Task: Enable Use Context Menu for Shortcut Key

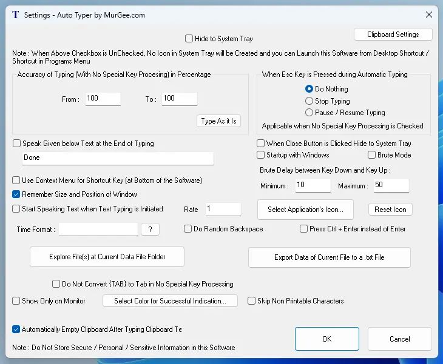Action: [16, 180]
